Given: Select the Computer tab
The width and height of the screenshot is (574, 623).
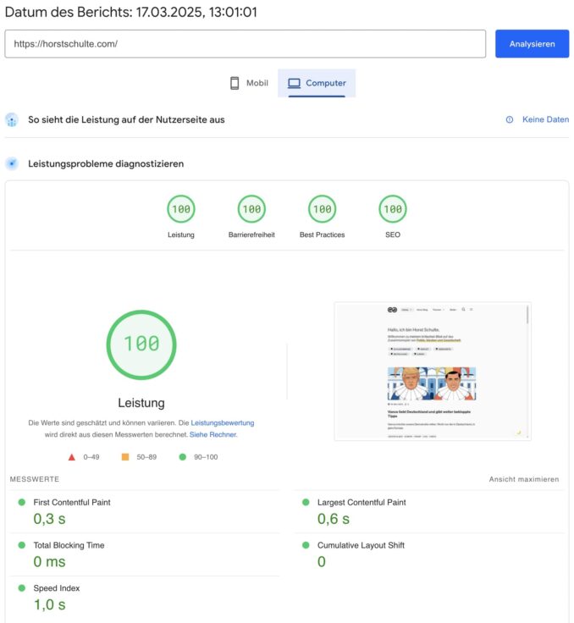Looking at the screenshot, I should pos(317,83).
